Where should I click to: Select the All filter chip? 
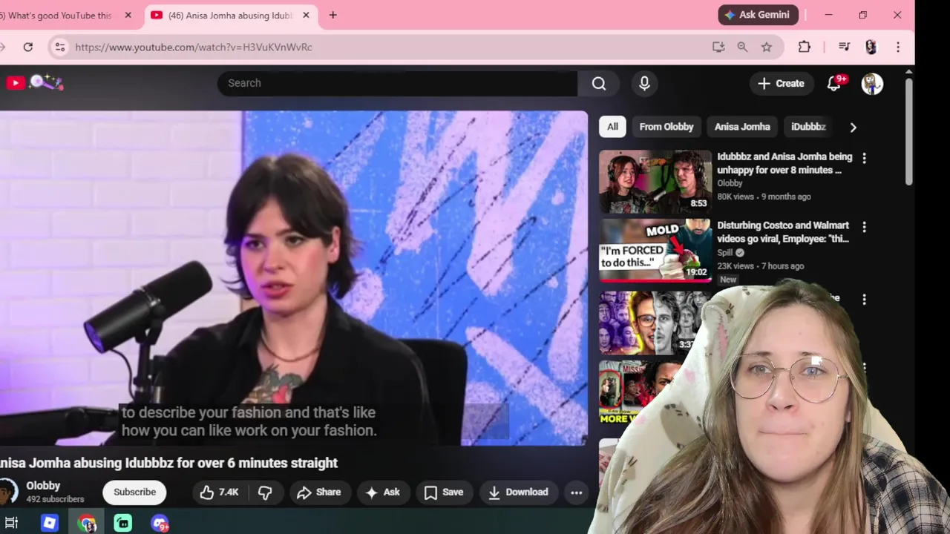click(612, 127)
